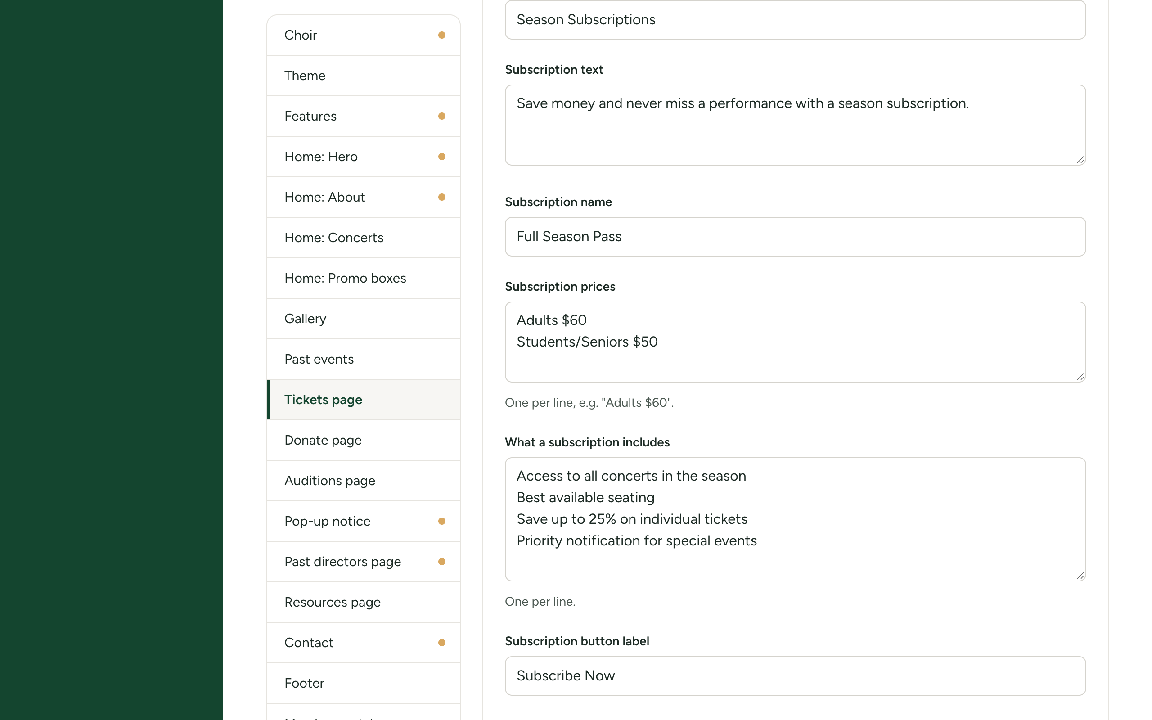Open the Pop-up notice section
Viewport: 1152px width, 720px height.
coord(363,521)
